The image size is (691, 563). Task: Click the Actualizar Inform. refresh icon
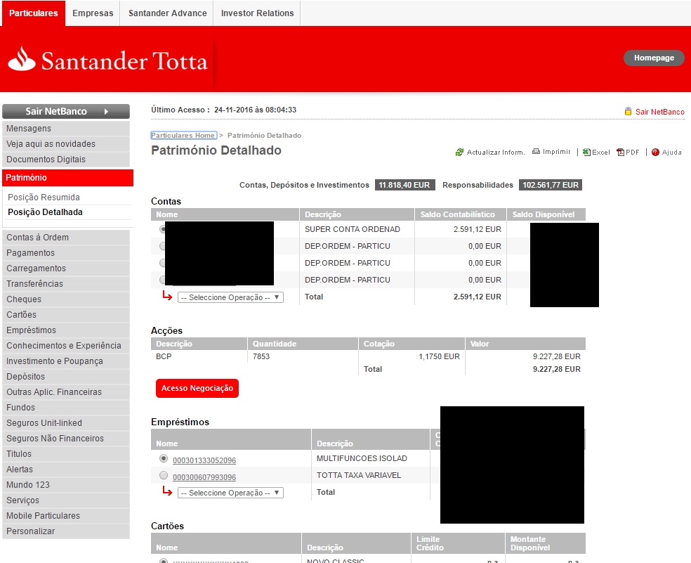tap(459, 153)
